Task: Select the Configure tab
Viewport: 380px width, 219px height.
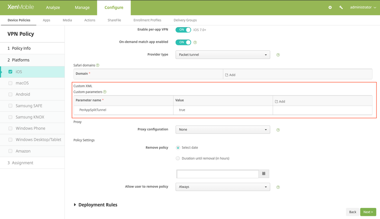Action: click(114, 7)
